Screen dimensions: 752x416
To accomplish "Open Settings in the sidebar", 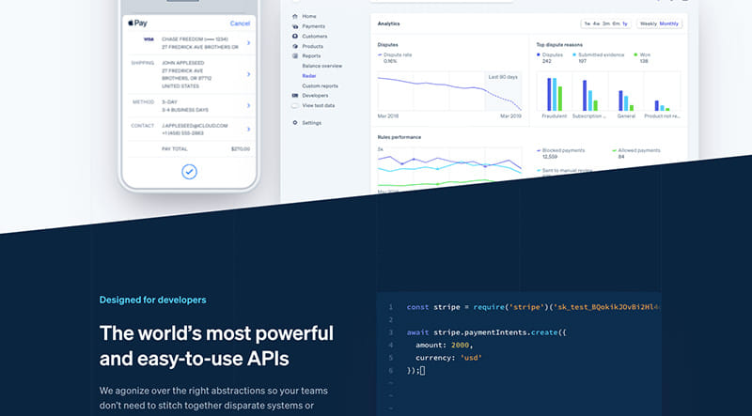I will [312, 123].
